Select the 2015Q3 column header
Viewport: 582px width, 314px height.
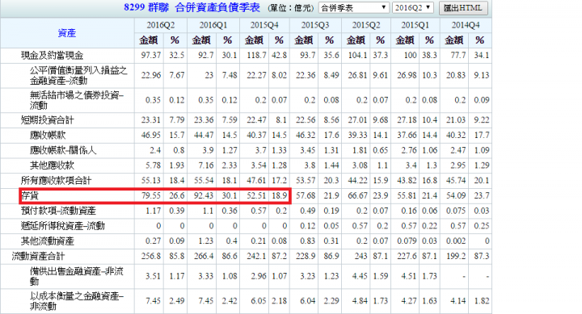(x=315, y=25)
